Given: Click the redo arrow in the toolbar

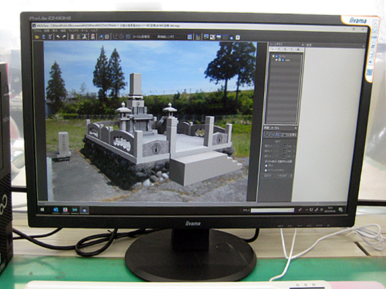Looking at the screenshot, I should coord(65,37).
